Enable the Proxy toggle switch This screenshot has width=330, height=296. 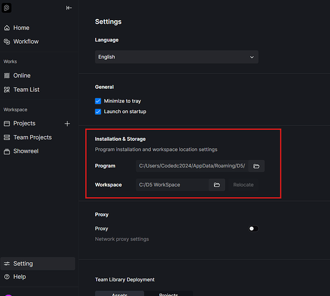click(253, 229)
